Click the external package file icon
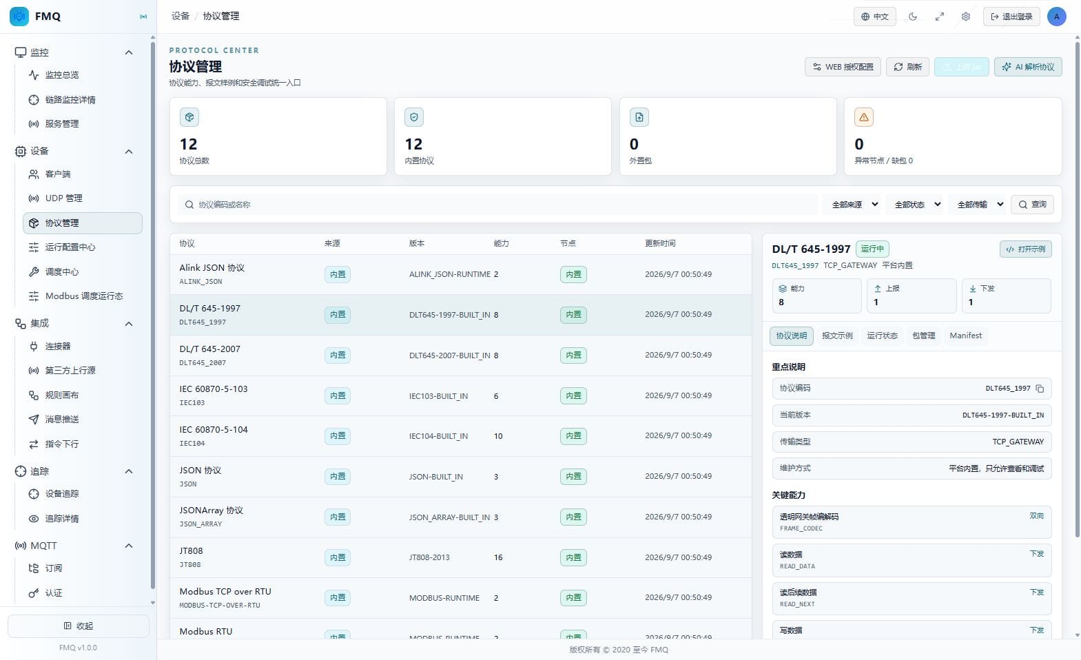This screenshot has width=1081, height=660. [639, 117]
